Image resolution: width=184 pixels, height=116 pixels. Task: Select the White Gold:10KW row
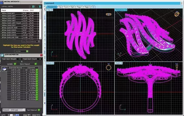[20, 32]
